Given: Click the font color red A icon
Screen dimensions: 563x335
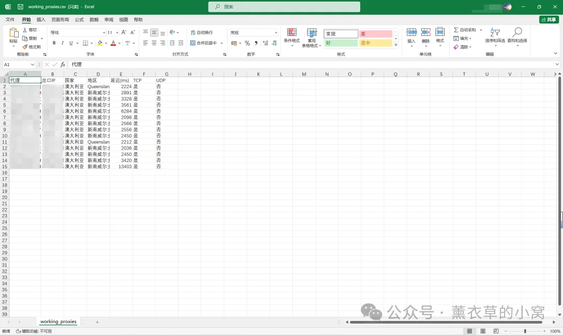Looking at the screenshot, I should [113, 43].
